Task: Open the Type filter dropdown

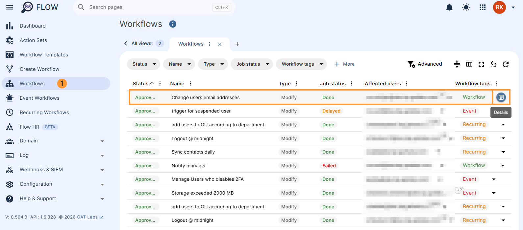Action: coord(213,64)
